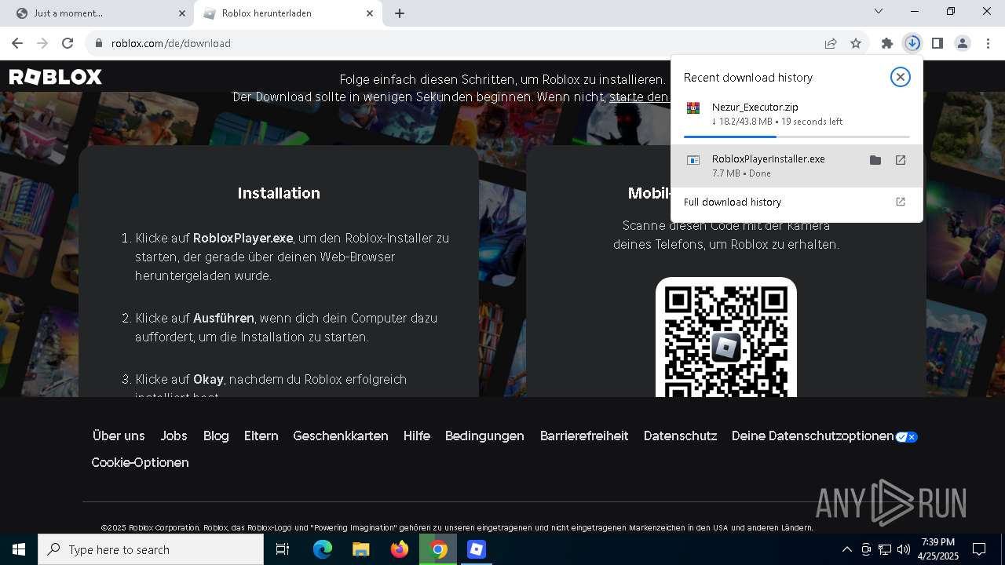Open the Geschenkkarten footer link
This screenshot has height=565, width=1005.
click(x=341, y=436)
